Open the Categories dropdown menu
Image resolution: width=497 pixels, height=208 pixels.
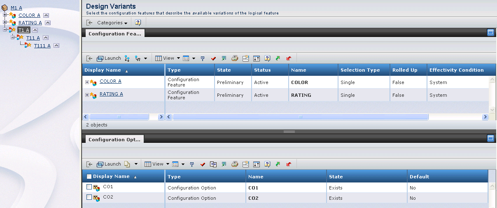(x=112, y=23)
